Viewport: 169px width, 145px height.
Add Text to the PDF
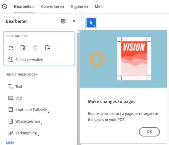coord(15,87)
